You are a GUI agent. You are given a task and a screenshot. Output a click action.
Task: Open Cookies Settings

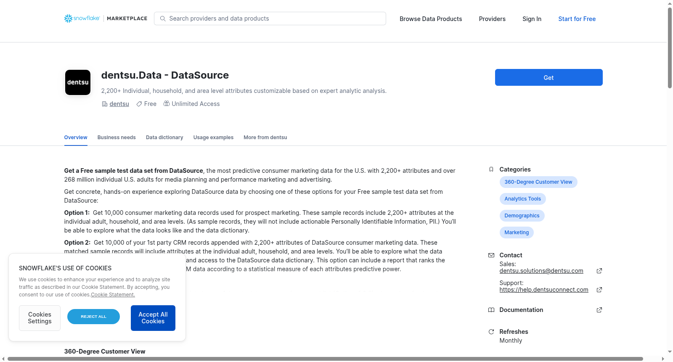pos(40,318)
